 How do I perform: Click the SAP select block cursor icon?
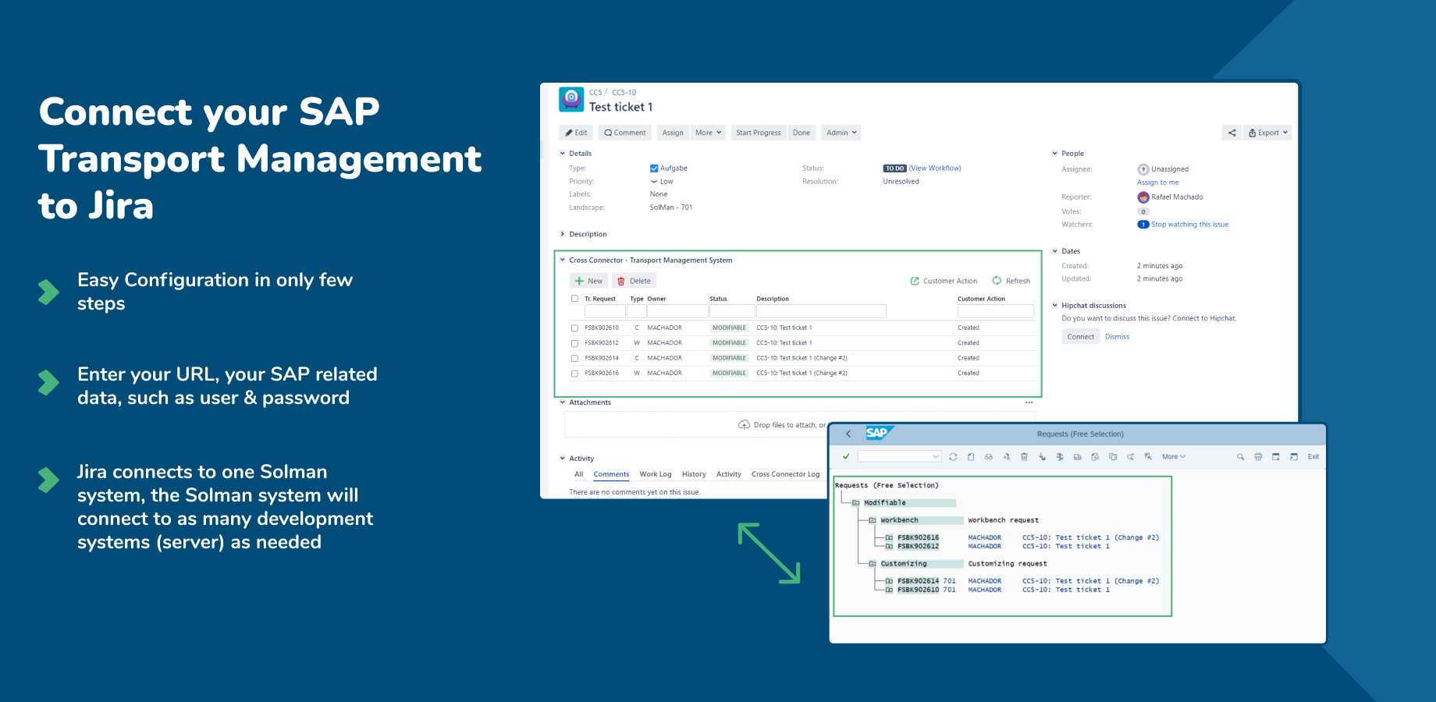coord(1148,456)
